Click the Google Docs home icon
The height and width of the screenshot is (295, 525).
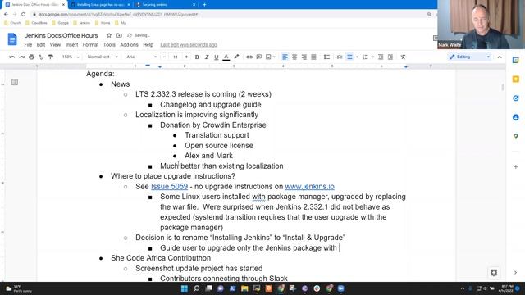(x=12, y=39)
